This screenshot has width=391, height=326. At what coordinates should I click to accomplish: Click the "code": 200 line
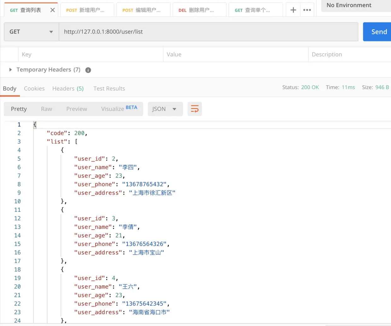pyautogui.click(x=67, y=133)
